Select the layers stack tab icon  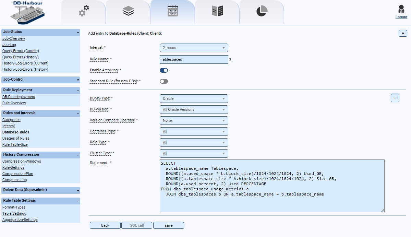click(x=128, y=11)
